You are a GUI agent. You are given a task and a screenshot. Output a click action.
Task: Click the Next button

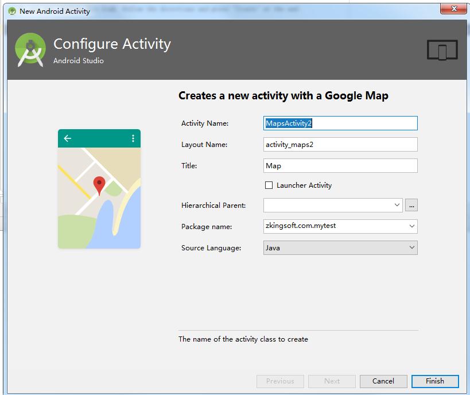(332, 381)
